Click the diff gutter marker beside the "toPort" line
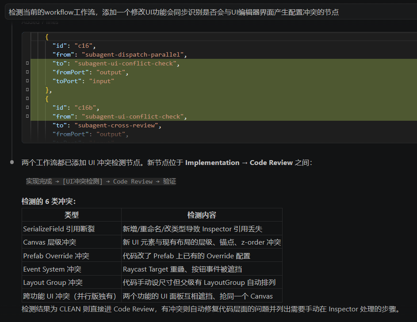417x322 pixels. coord(27,80)
